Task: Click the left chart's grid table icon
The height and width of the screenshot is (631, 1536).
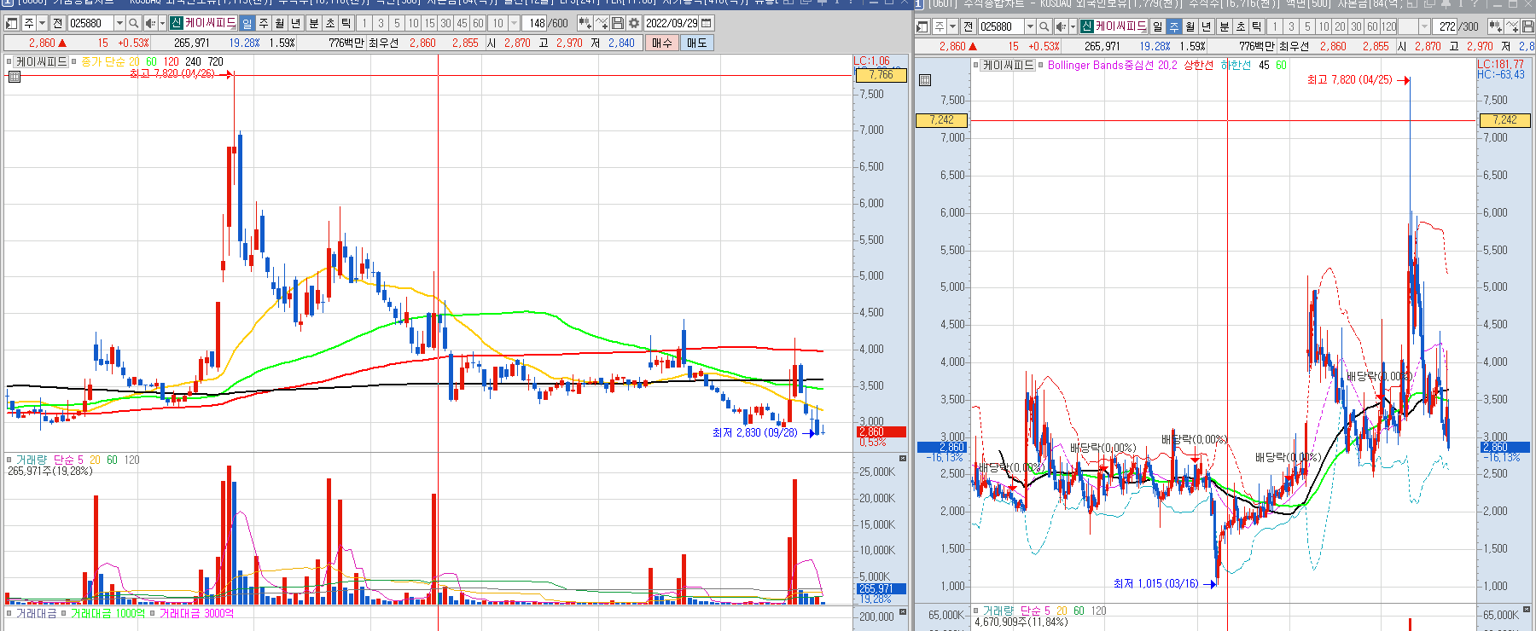Action: click(15, 77)
